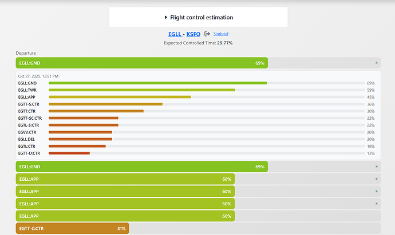The width and height of the screenshot is (395, 235).
Task: Click the export arrow icon beside Simbrief
Action: (207, 34)
